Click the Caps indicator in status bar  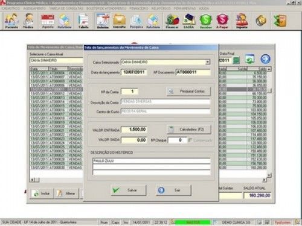pyautogui.click(x=115, y=222)
